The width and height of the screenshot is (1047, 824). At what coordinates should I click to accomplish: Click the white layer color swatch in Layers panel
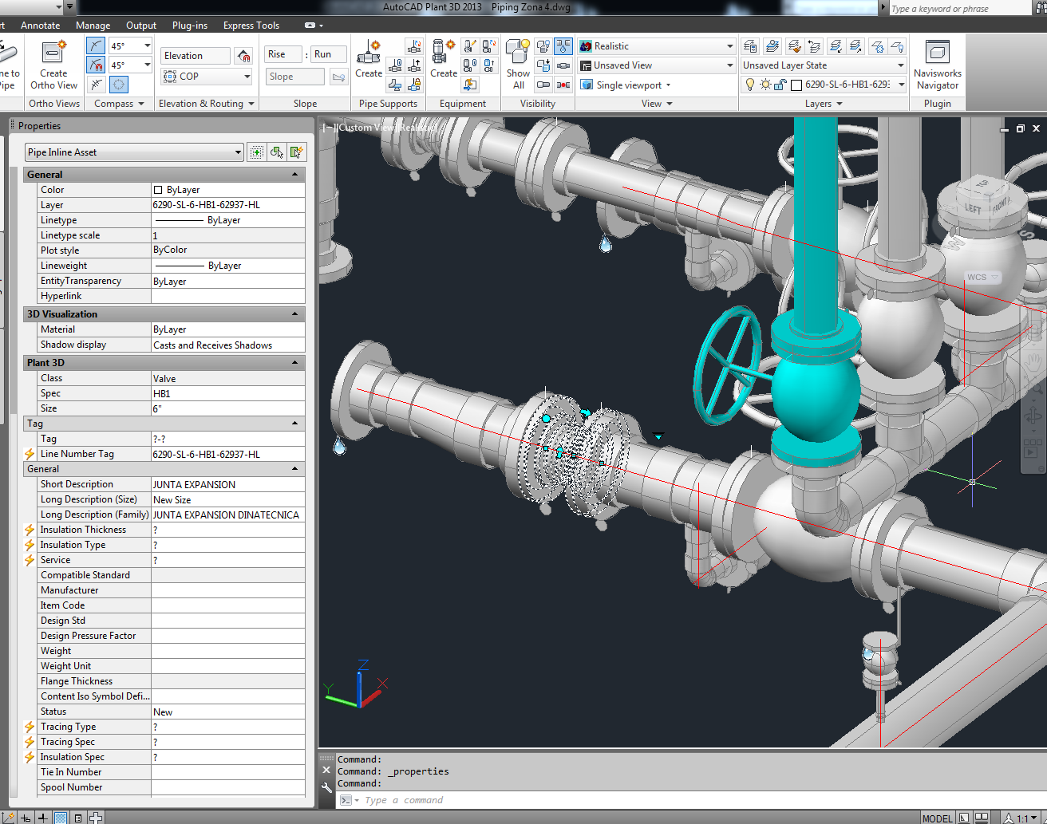(x=796, y=85)
